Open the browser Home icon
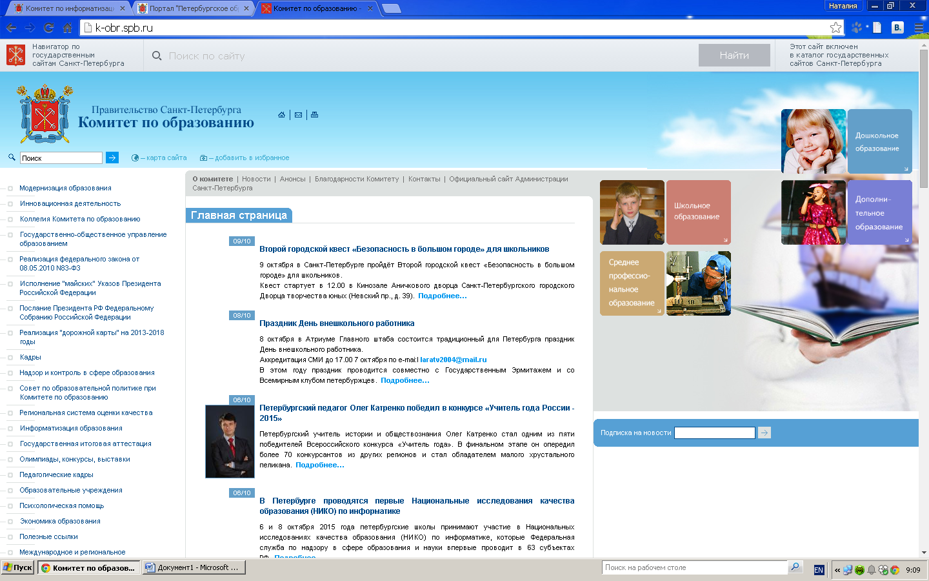Screen dimensions: 929x581 click(67, 28)
